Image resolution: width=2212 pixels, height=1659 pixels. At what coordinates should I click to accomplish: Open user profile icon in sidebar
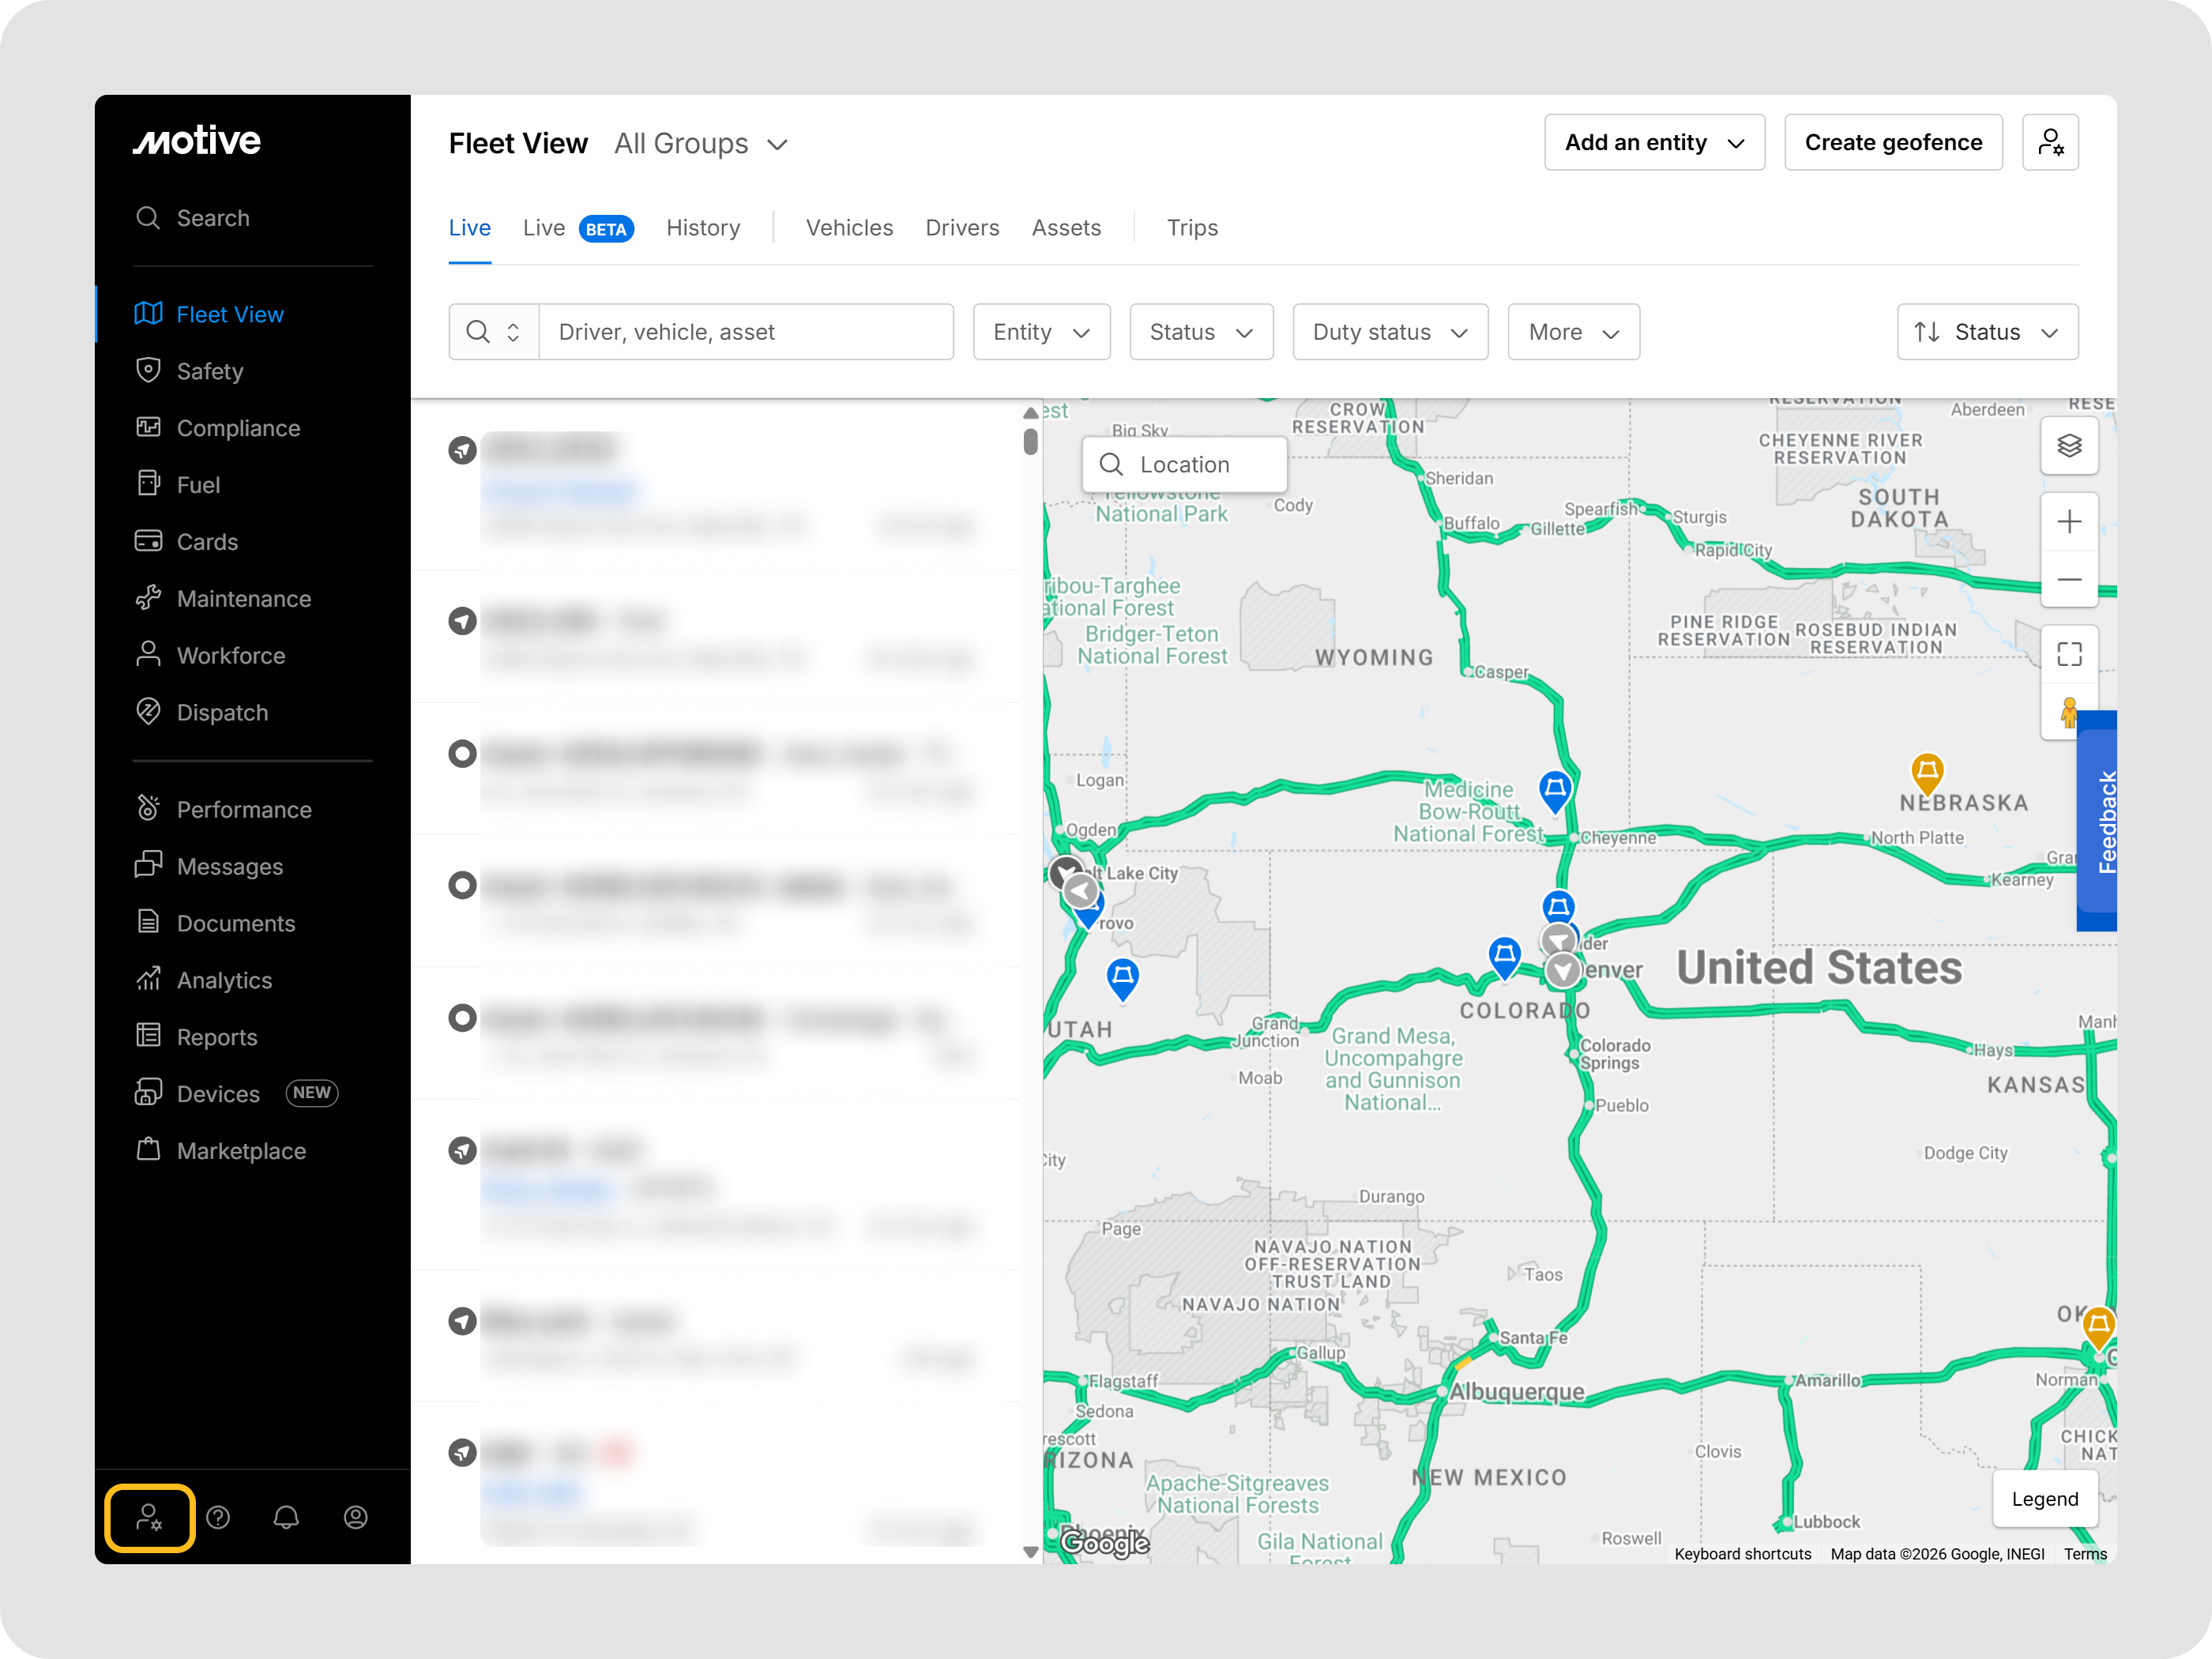point(355,1517)
